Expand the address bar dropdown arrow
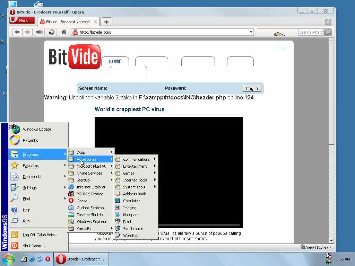 251,32
